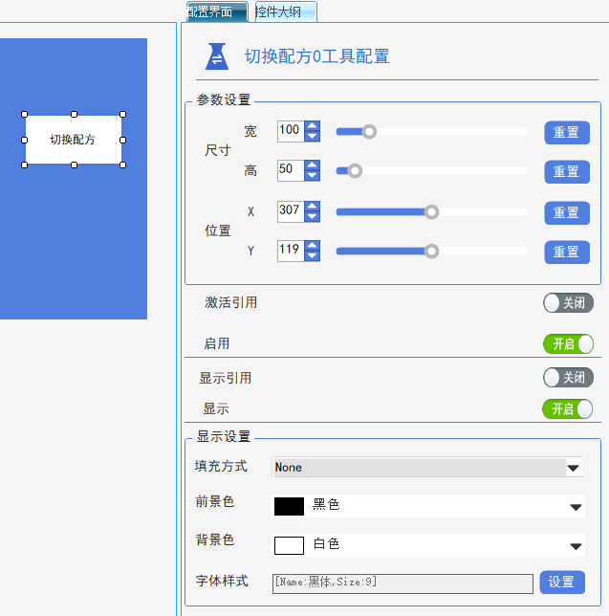Viewport: 609px width, 616px height.
Task: Switch to the 配置界面 tab
Action: tap(217, 11)
